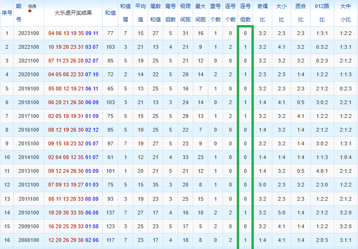Select the 重号个数 column header
Image resolution: width=358 pixels, height=249 pixels.
point(215,13)
